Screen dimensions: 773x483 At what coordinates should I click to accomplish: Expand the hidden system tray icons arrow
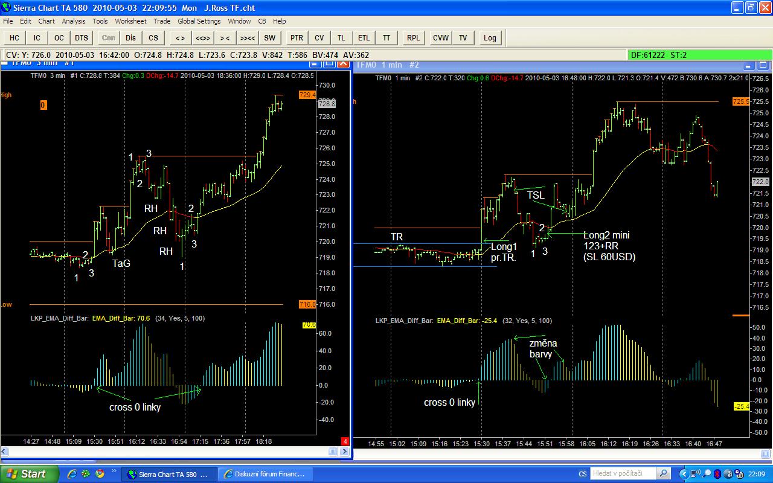(684, 474)
